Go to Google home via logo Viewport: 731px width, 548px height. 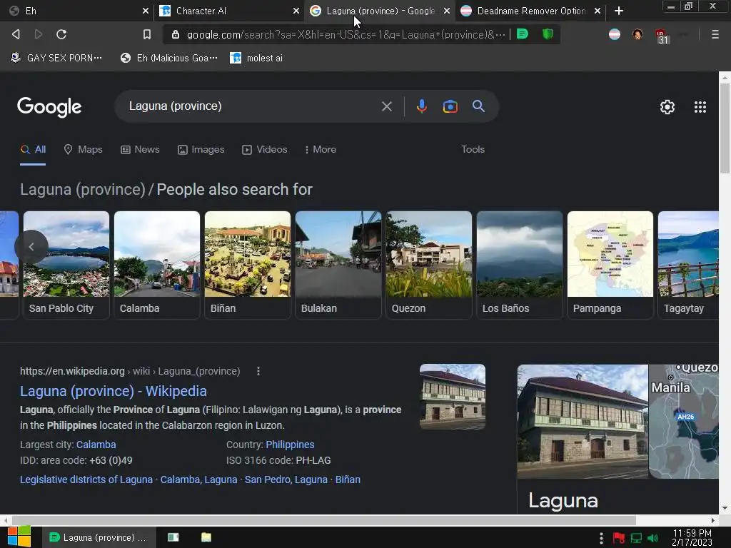tap(49, 107)
